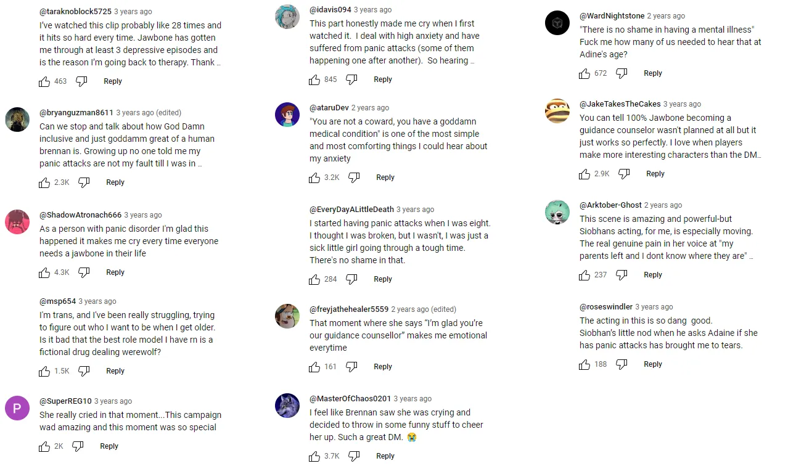The image size is (804, 466).
Task: Expand @JakeTakesTheCakes' truncated comment text
Action: pyautogui.click(x=758, y=155)
